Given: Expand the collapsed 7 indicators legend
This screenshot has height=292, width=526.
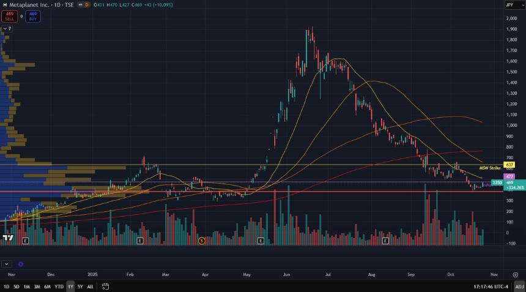Looking at the screenshot, I should pos(7,29).
